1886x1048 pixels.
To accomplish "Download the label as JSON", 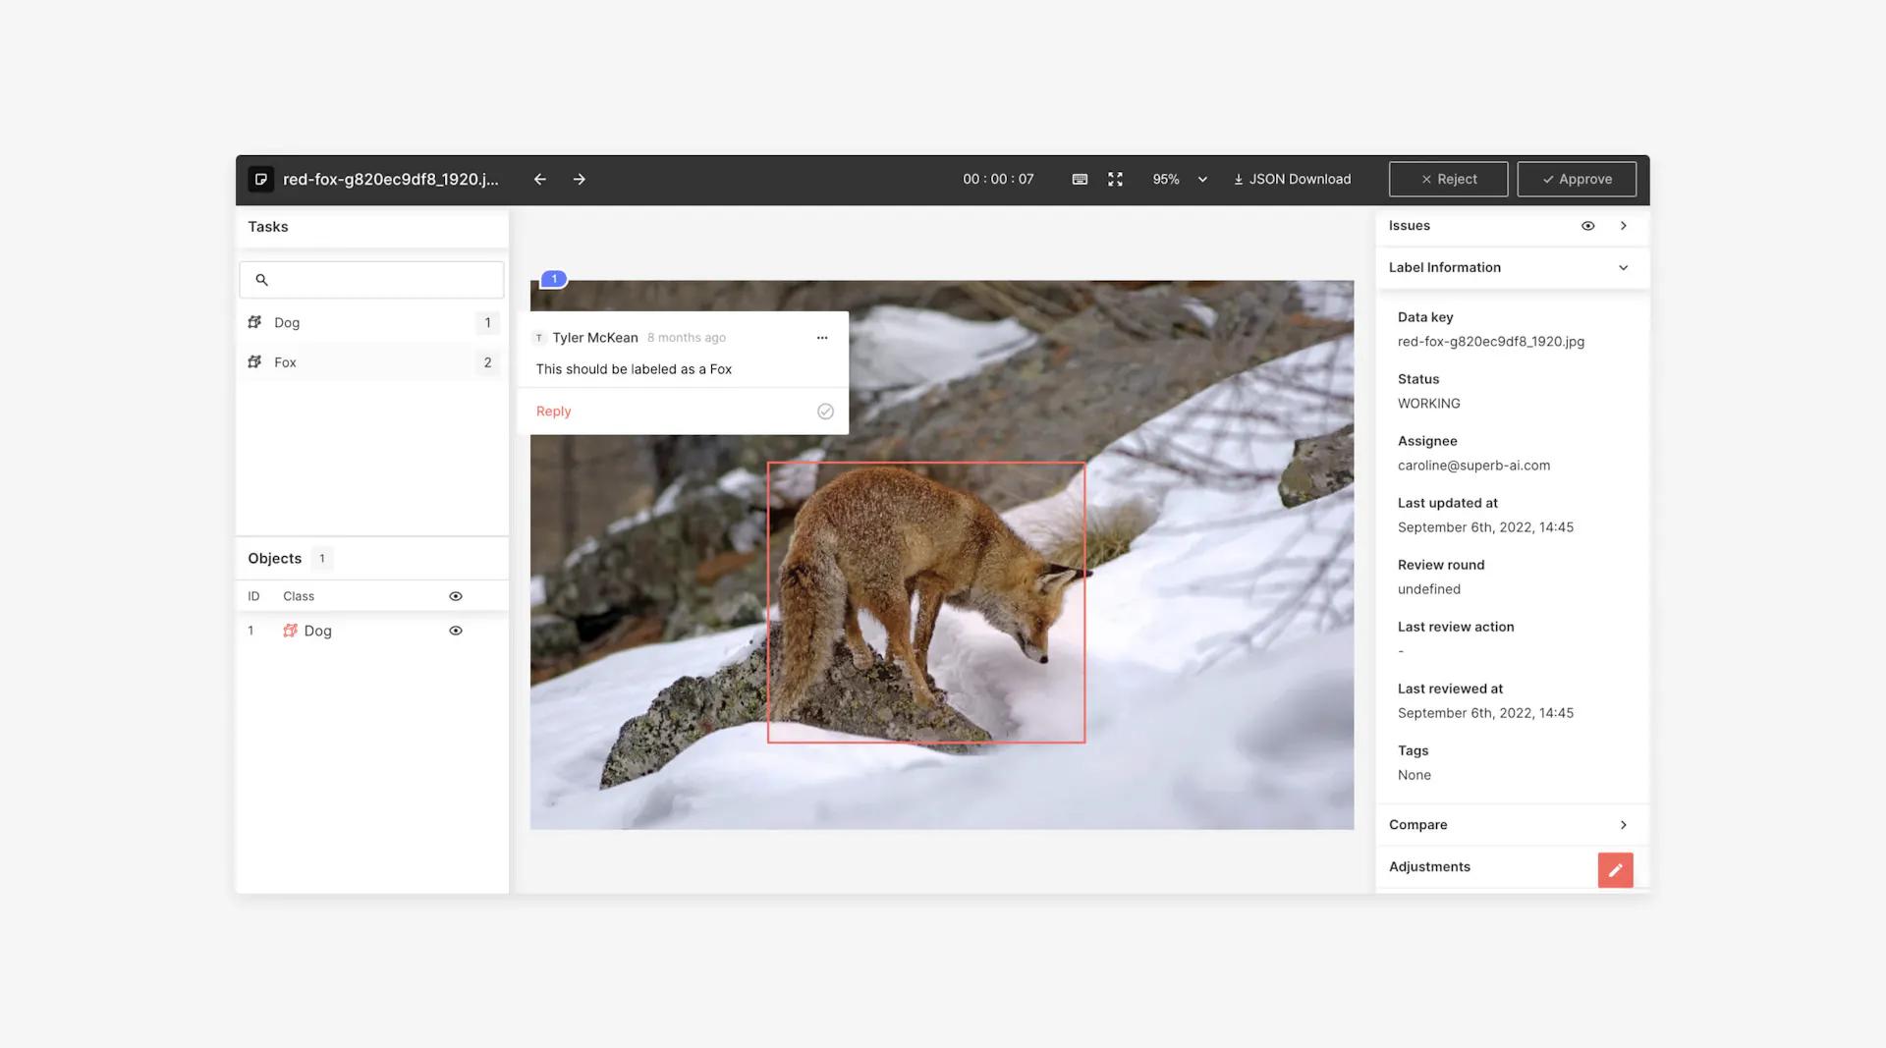I will click(x=1293, y=179).
